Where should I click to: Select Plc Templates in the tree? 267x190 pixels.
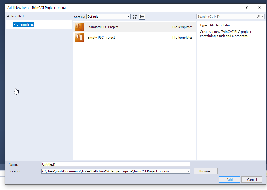tap(24, 24)
